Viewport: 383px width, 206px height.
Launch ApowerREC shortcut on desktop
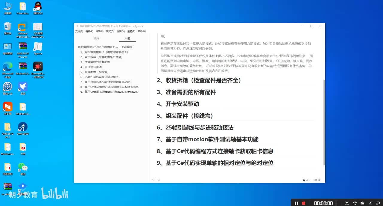(x=38, y=70)
